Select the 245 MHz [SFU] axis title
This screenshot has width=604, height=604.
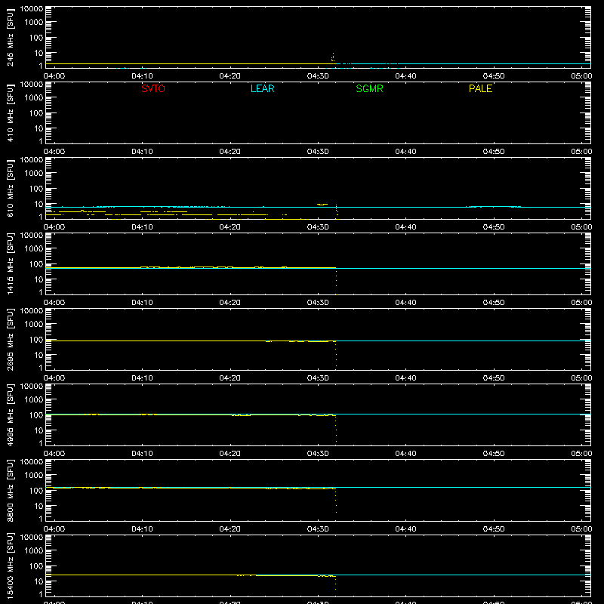(x=10, y=37)
